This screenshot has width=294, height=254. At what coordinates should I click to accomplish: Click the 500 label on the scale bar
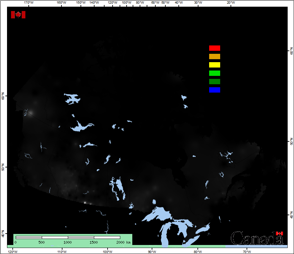41,242
